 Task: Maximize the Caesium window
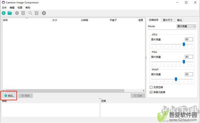point(186,2)
